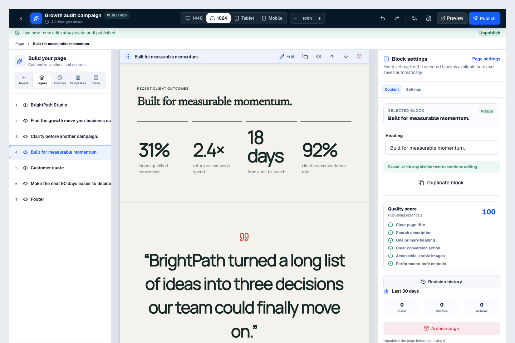Hide the BrightPath Studio layer
This screenshot has width=515, height=343.
[x=25, y=105]
